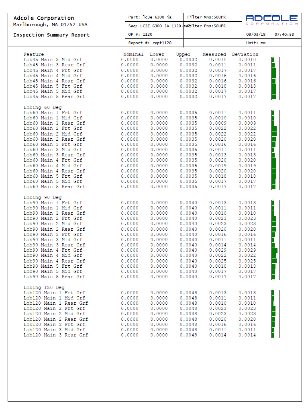Select the Part lc3e-6300-ja field
This screenshot has height=408, width=308.
[150, 17]
